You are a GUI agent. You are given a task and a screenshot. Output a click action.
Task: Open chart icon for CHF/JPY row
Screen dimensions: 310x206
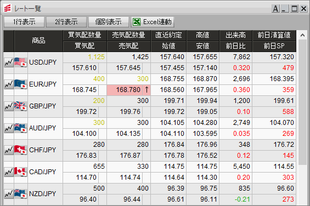click(x=9, y=150)
